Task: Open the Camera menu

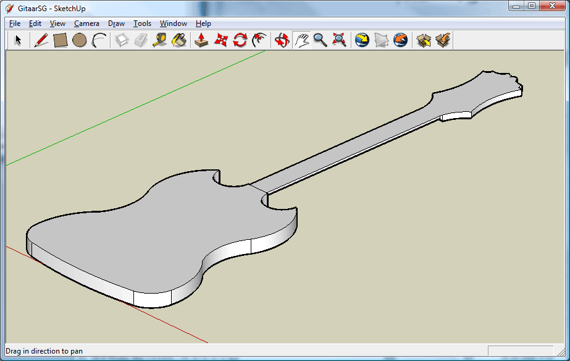Action: pos(86,23)
